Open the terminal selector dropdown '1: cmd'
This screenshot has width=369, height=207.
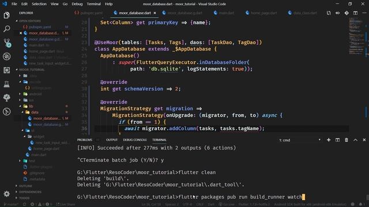(300, 140)
